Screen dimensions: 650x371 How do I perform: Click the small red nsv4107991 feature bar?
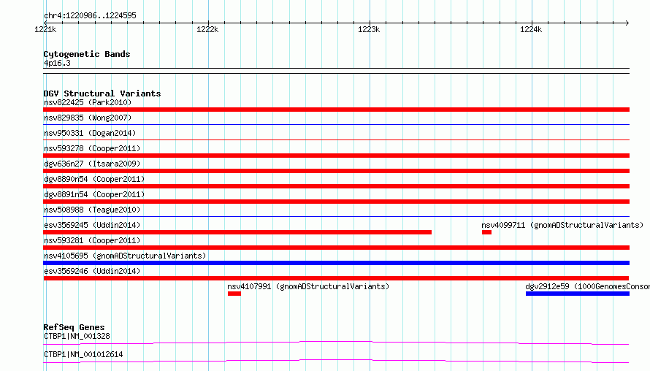coord(234,294)
